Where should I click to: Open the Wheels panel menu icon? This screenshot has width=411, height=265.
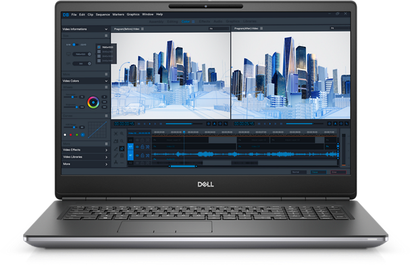point(106,87)
